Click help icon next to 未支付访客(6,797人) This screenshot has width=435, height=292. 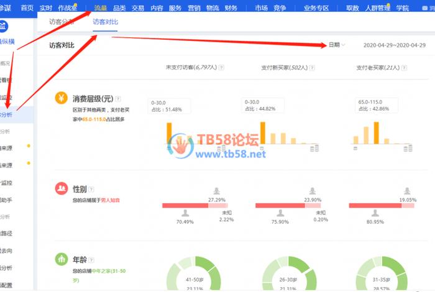221,67
